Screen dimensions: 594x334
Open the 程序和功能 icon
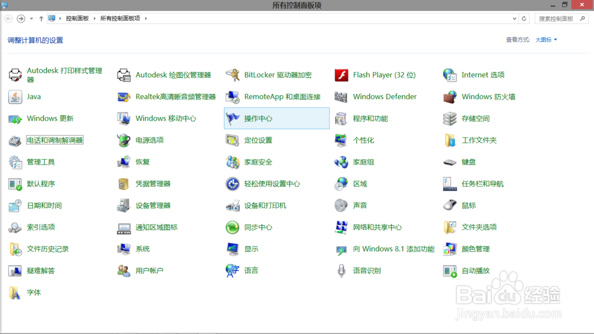click(342, 119)
